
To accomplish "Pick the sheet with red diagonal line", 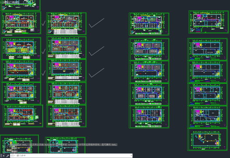I will pos(209,22).
